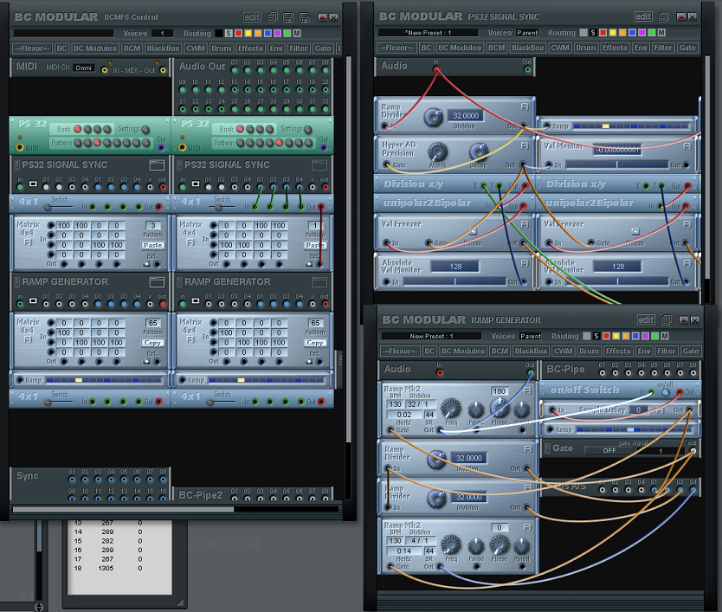Open the Voices Parent dropdown in PS32 SIGNAL SYNC window
Viewport: 722px width, 612px height.
(527, 33)
